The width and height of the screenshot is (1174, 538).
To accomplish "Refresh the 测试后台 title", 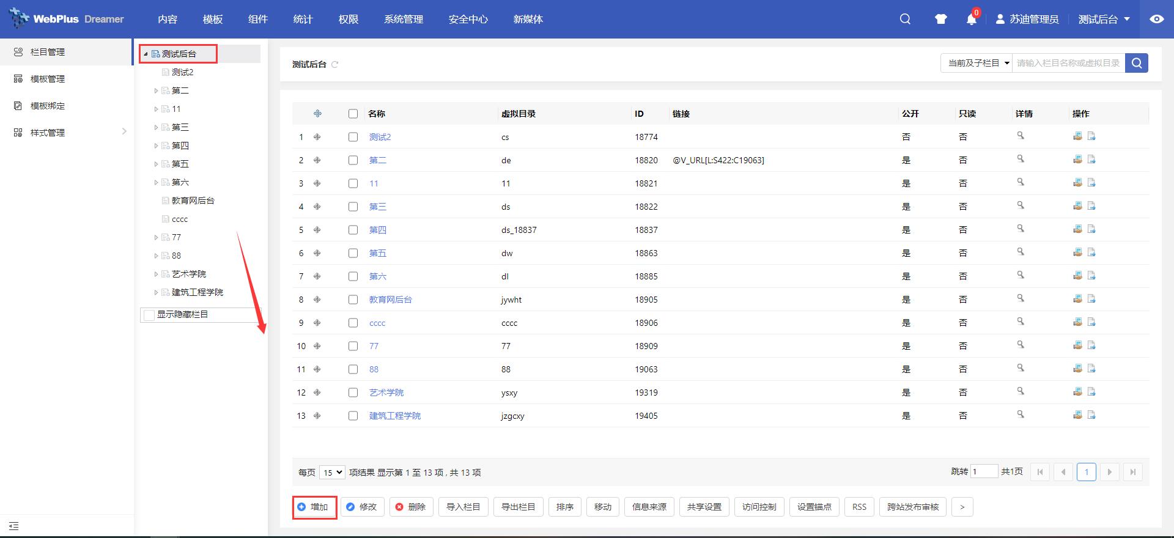I will tap(334, 64).
